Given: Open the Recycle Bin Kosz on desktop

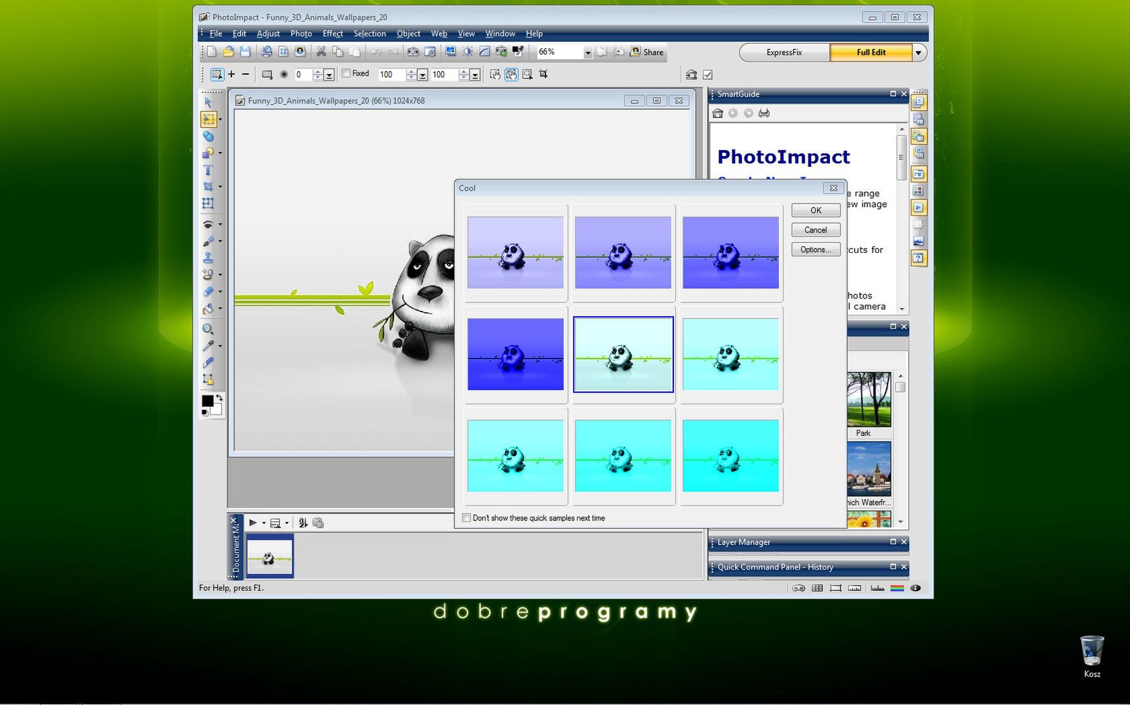Looking at the screenshot, I should (x=1092, y=657).
